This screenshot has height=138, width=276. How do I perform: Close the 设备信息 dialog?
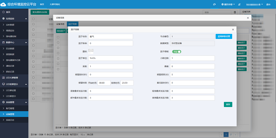pos(248,18)
